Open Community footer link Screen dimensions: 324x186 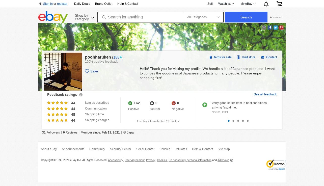[97, 149]
